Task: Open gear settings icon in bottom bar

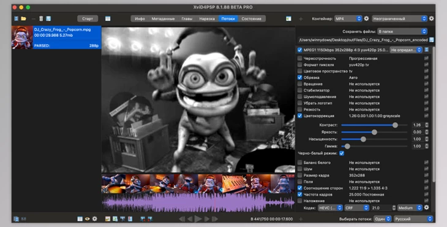Action: [x=95, y=219]
